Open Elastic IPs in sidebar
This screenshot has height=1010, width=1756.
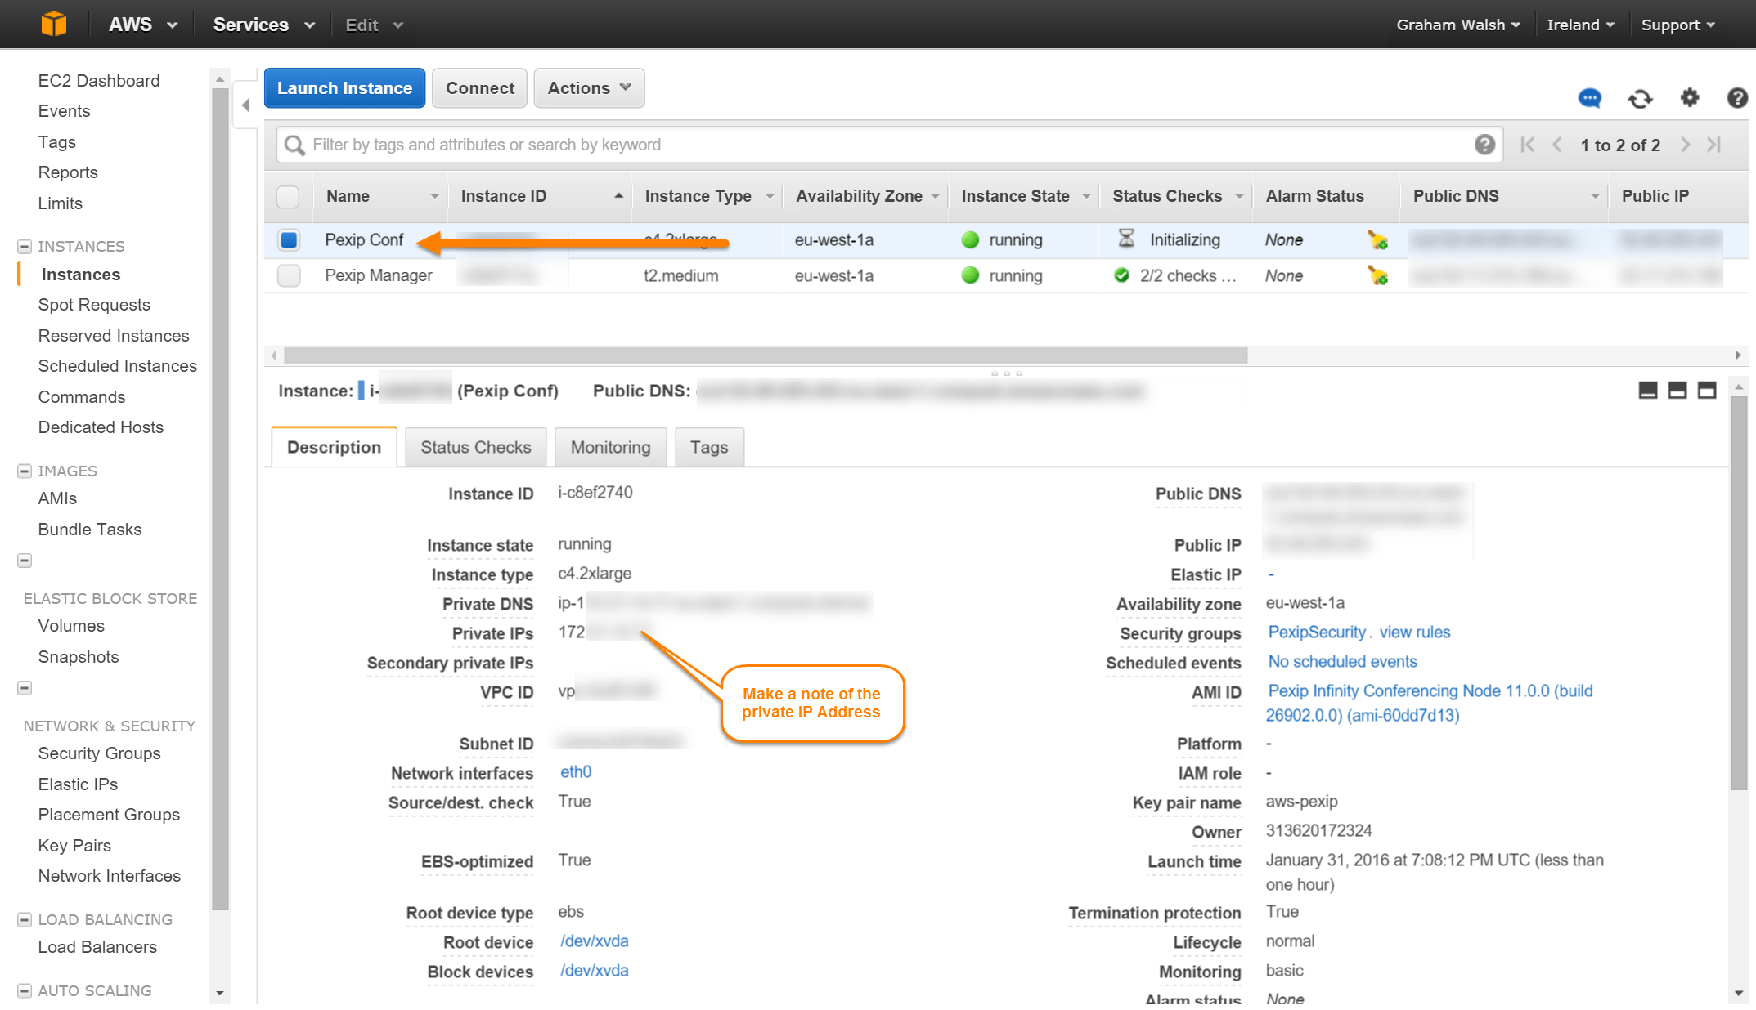[78, 784]
